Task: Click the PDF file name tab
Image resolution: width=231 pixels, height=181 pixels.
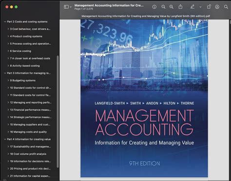Action: 146,16
